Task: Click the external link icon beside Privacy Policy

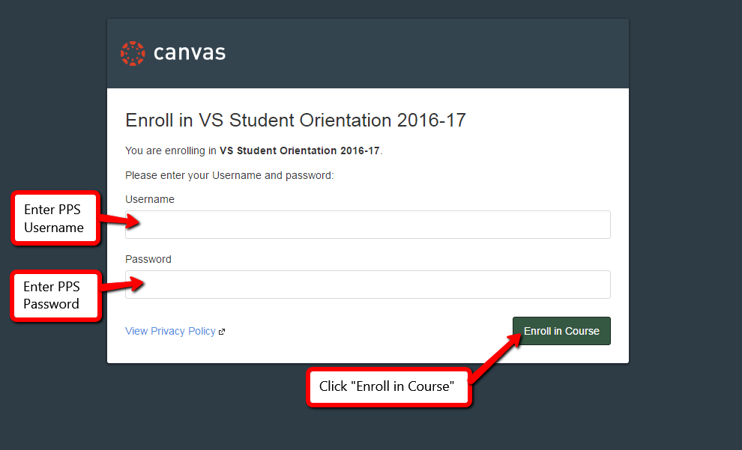Action: [221, 332]
